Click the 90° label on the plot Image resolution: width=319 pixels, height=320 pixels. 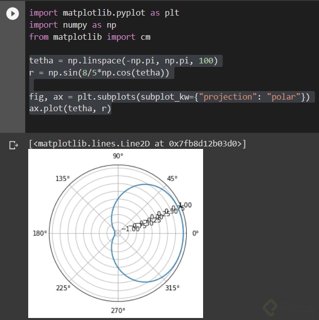pyautogui.click(x=118, y=156)
